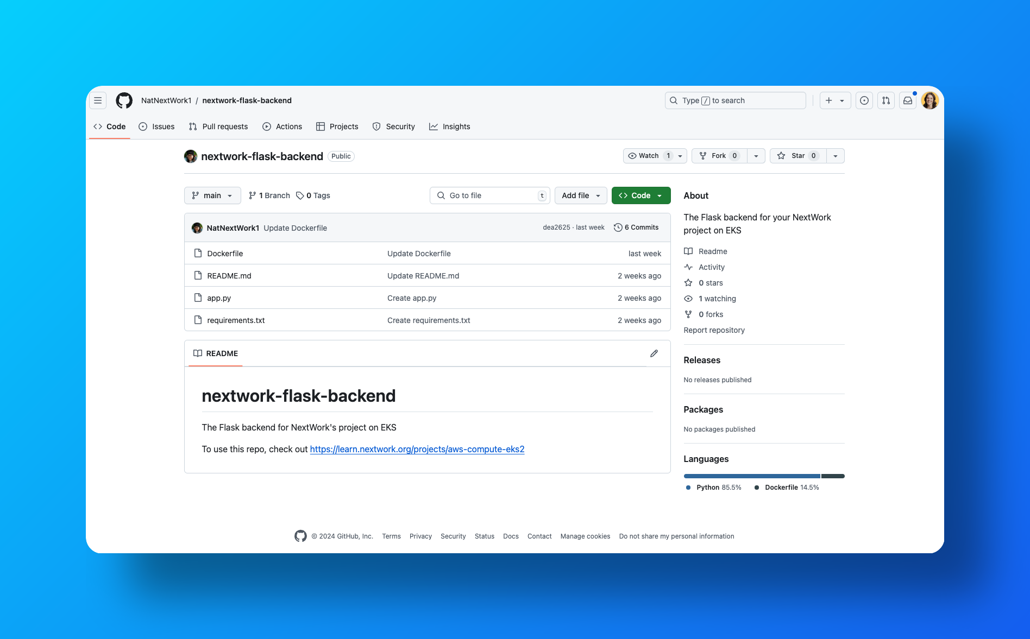Click the watching eye icon in About
Image resolution: width=1030 pixels, height=639 pixels.
(x=688, y=299)
